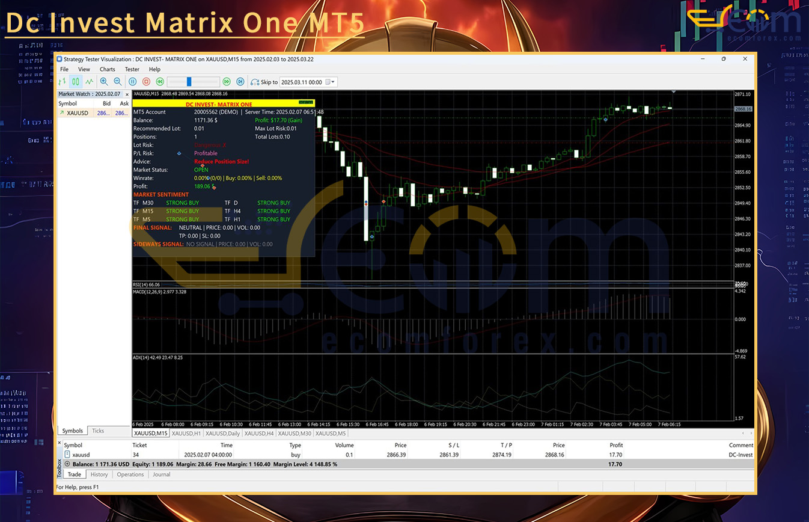Click the Ticket column header
809x522 pixels.
tap(139, 446)
